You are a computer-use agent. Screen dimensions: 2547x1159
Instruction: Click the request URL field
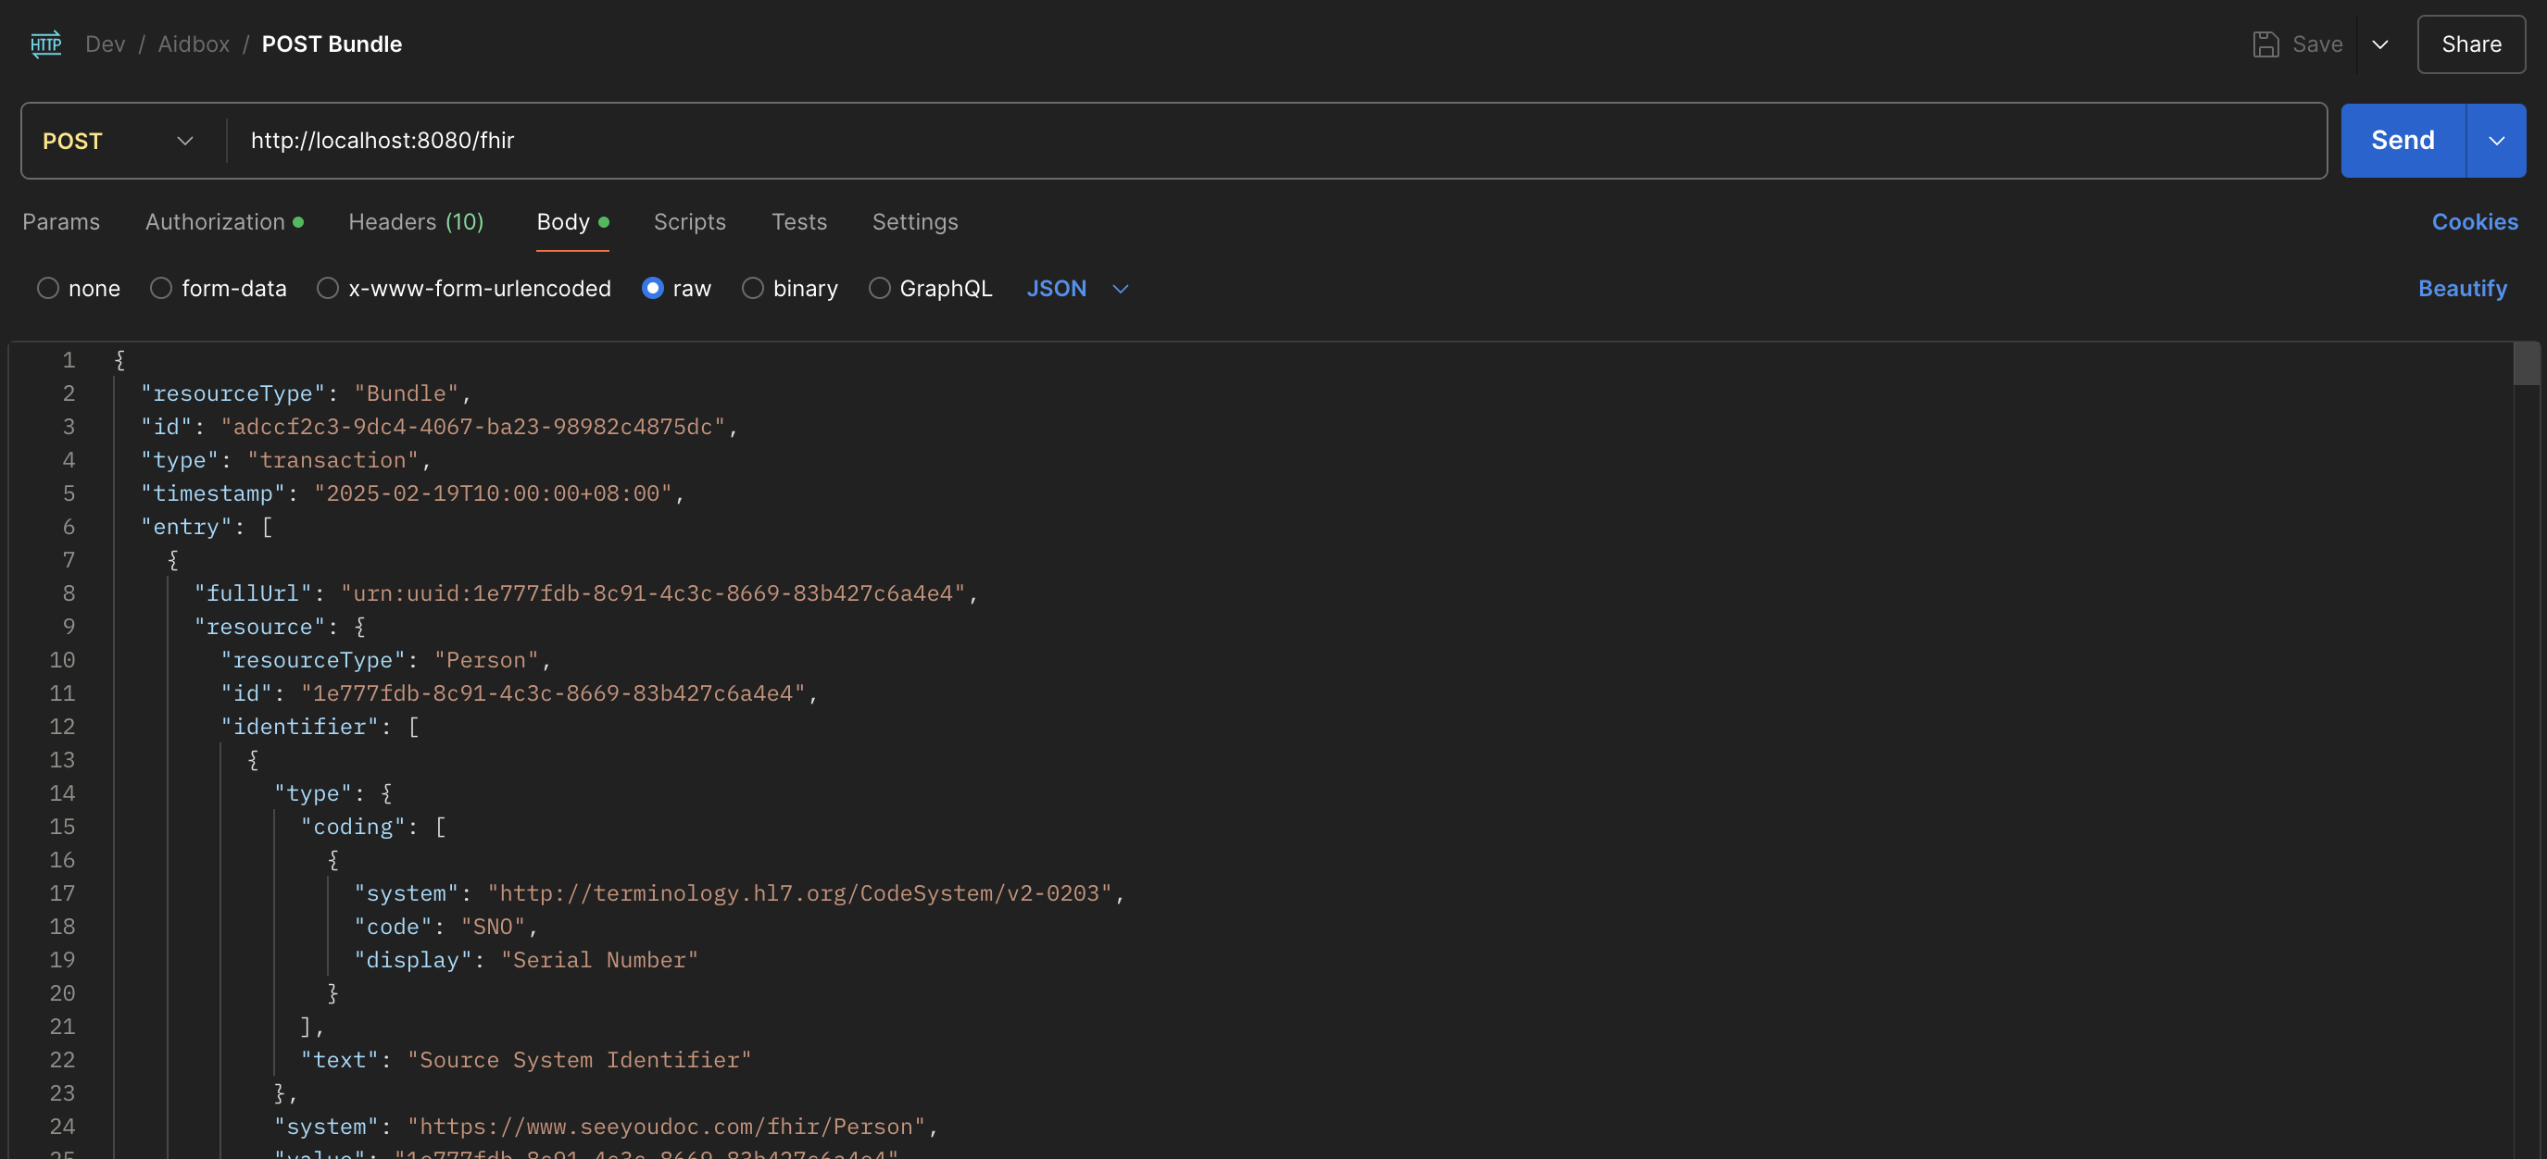coord(1275,141)
